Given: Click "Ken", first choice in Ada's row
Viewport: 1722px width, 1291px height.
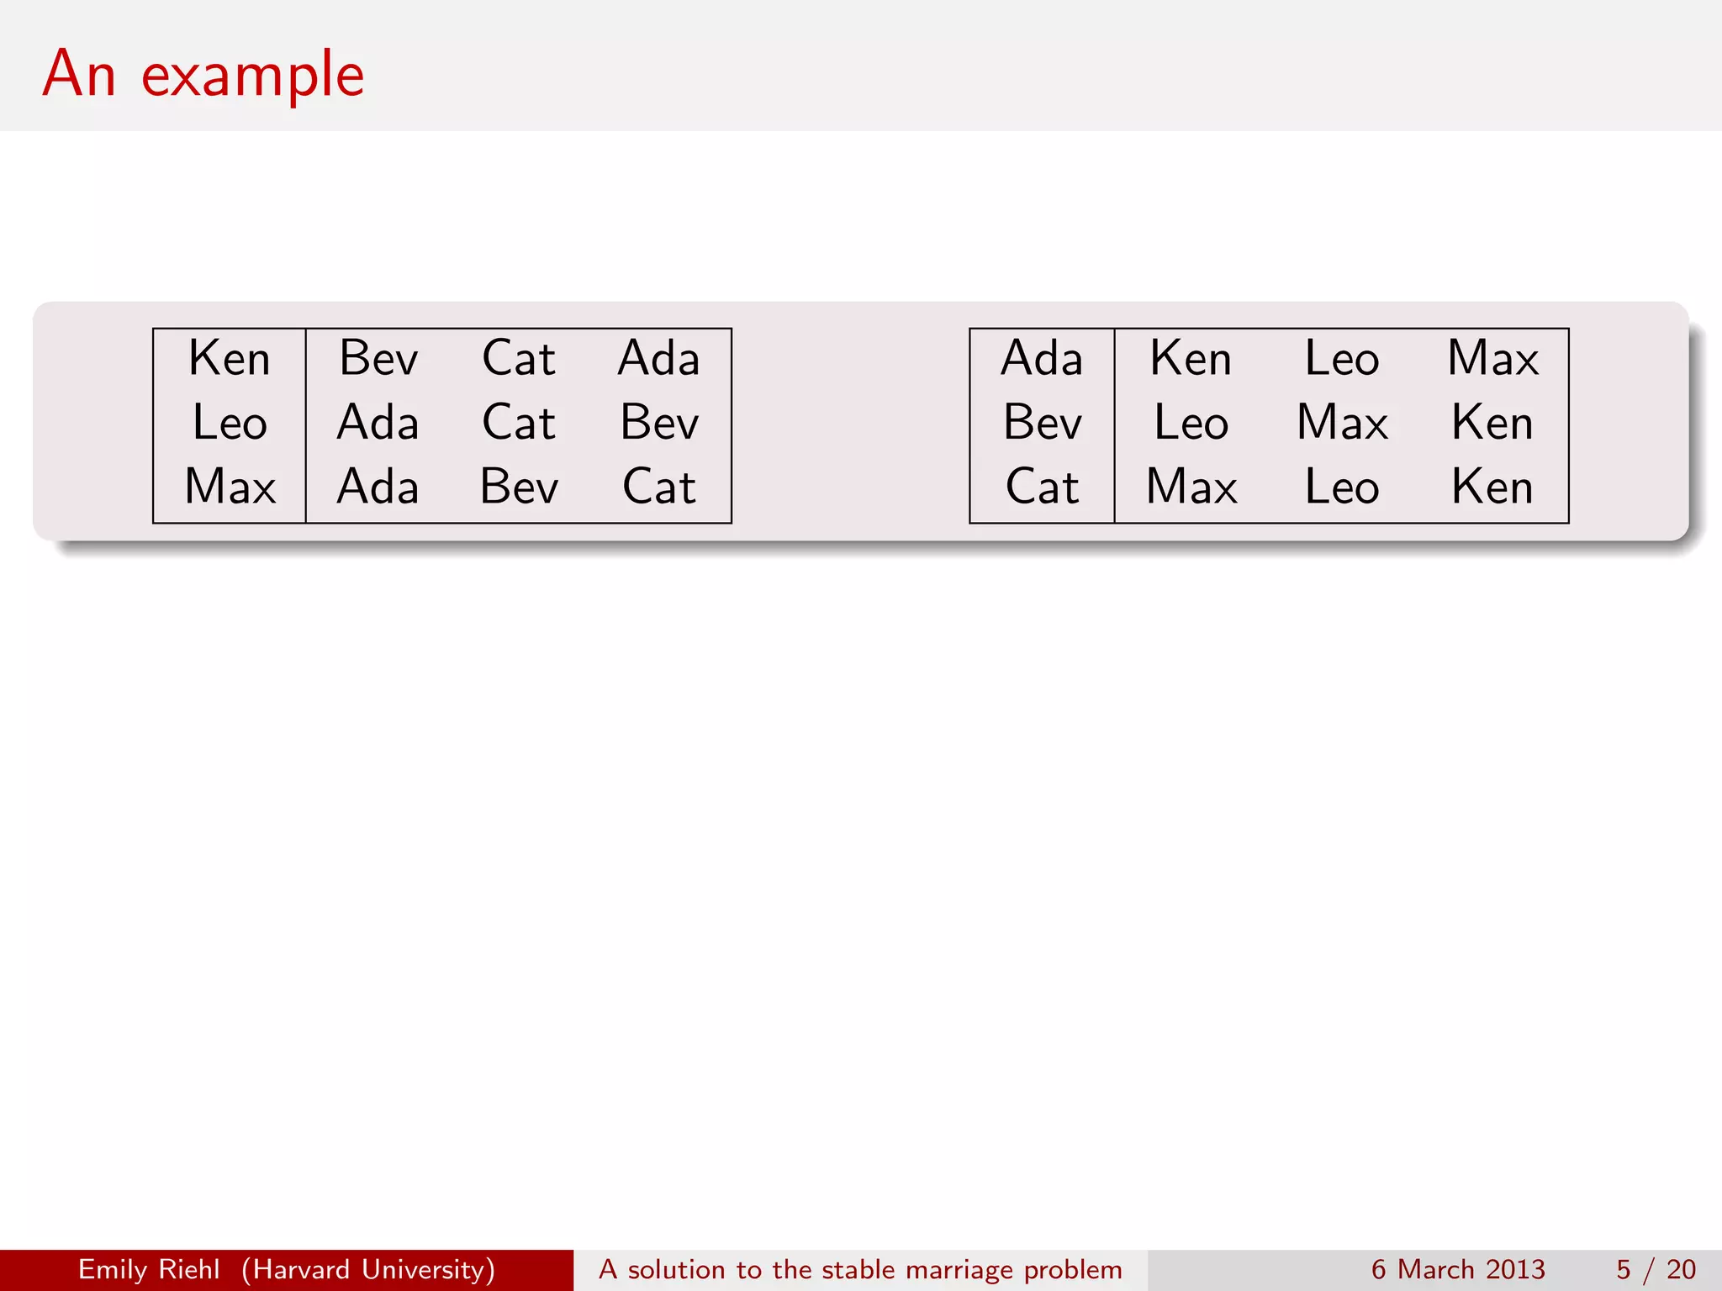Looking at the screenshot, I should [1191, 359].
